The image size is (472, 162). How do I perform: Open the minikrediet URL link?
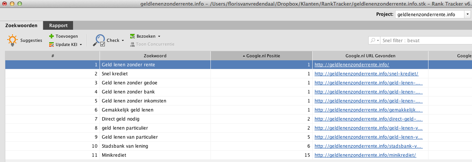click(x=365, y=155)
